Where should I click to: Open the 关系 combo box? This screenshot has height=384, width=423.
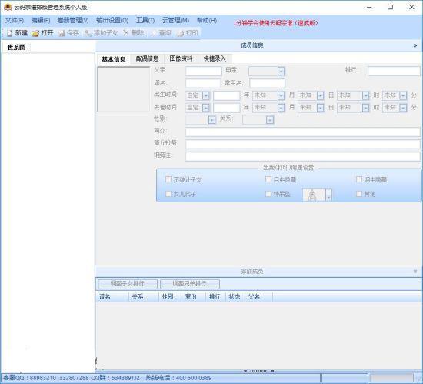[270, 120]
